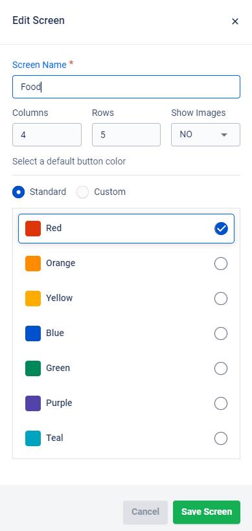The height and width of the screenshot is (531, 252).
Task: Click the Blue color swatch
Action: pyautogui.click(x=33, y=333)
